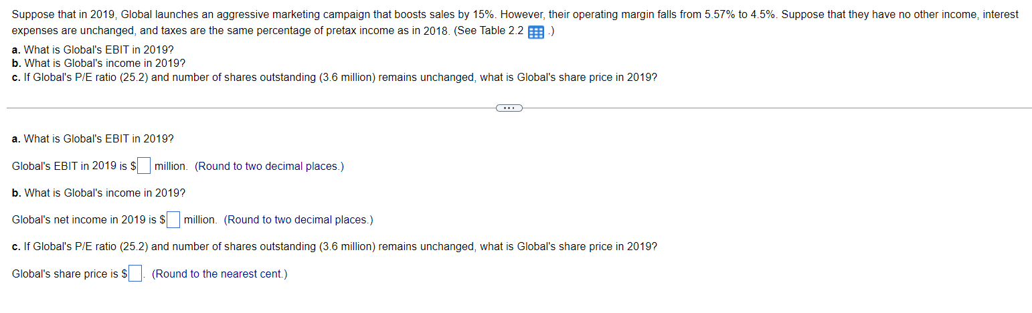1032x313 pixels.
Task: Click the problem statement's first line about marketing campaign
Action: click(x=515, y=14)
